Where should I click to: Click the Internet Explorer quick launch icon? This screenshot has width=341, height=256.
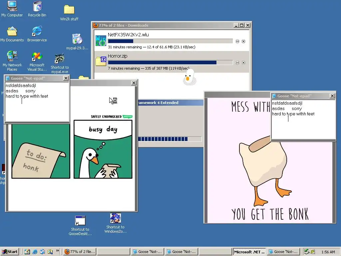[35, 252]
